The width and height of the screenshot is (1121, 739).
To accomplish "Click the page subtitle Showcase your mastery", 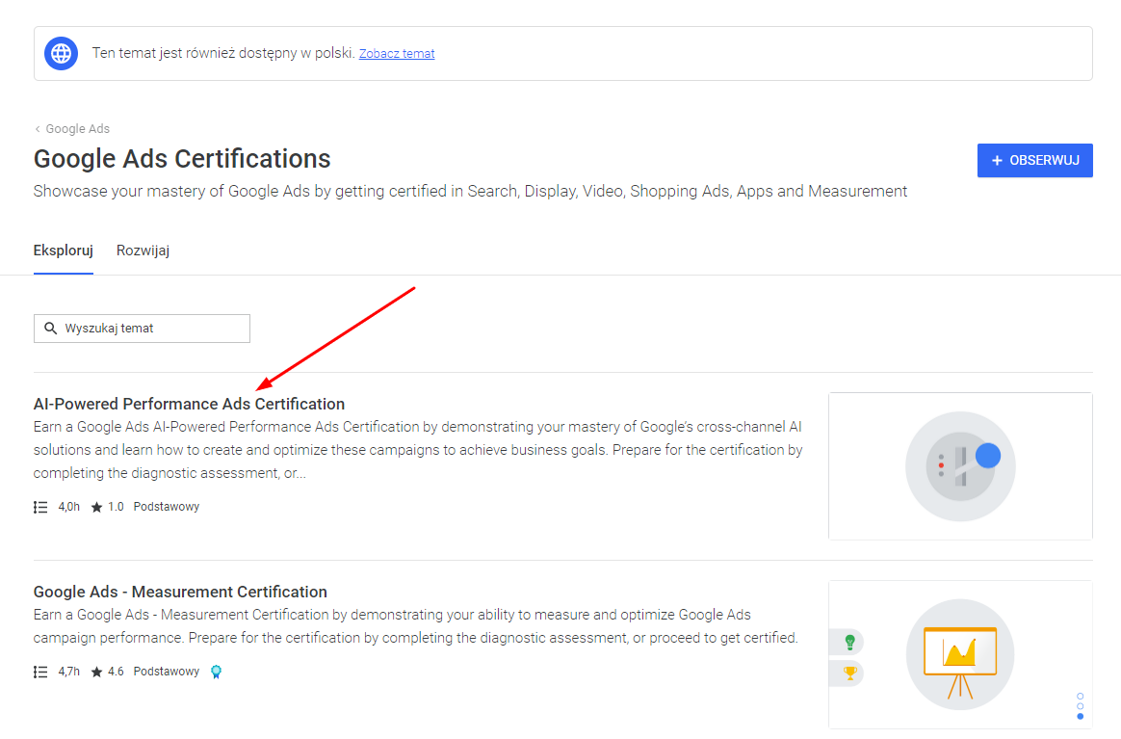I will [470, 191].
